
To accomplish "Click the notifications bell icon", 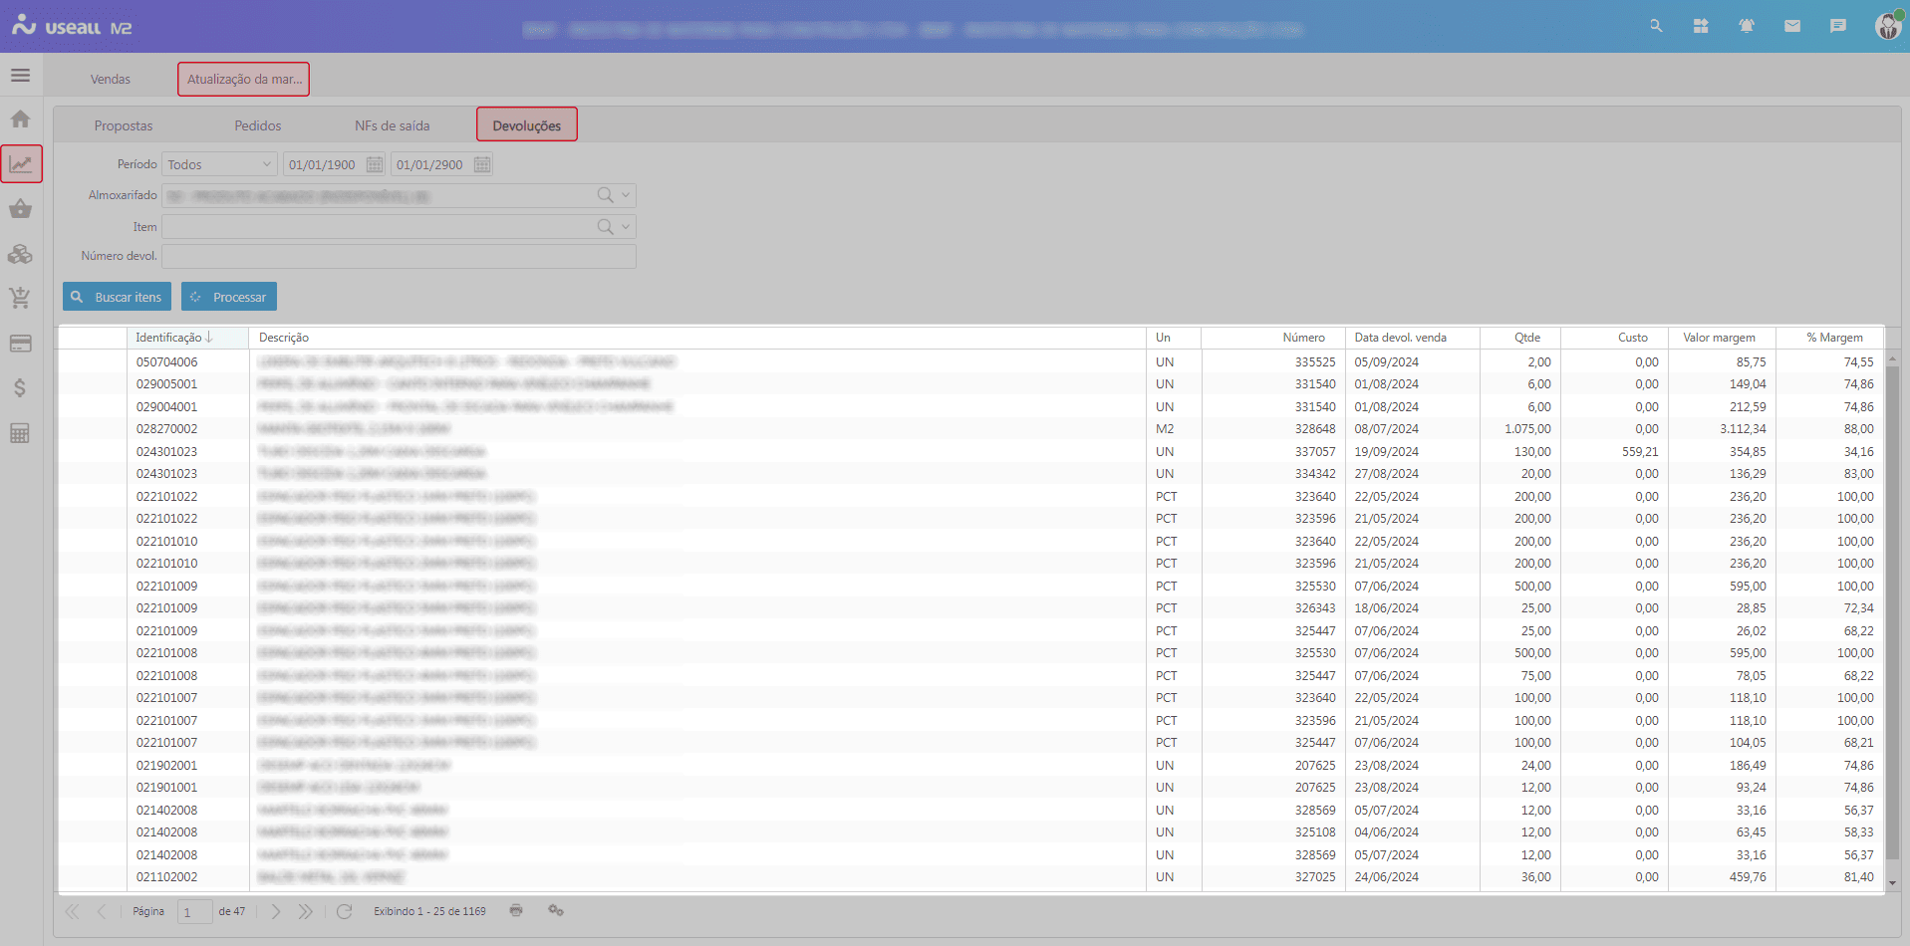I will coord(1747,26).
